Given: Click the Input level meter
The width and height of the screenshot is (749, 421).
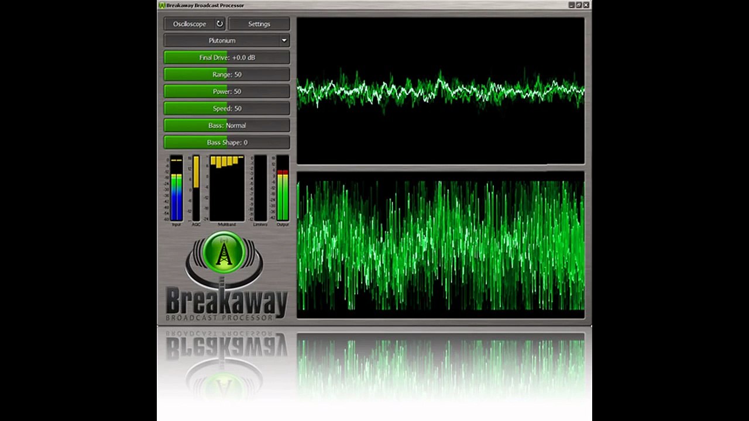Looking at the screenshot, I should (x=176, y=188).
